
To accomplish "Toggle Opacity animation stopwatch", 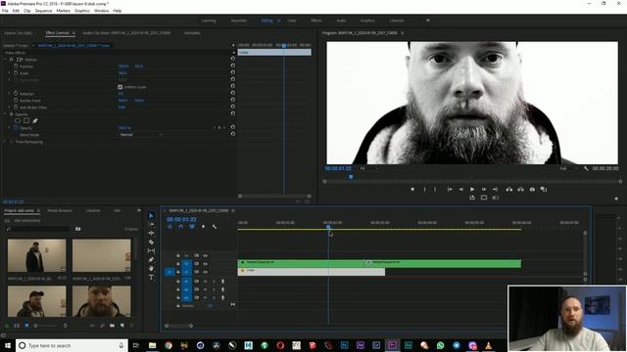I will pos(16,128).
